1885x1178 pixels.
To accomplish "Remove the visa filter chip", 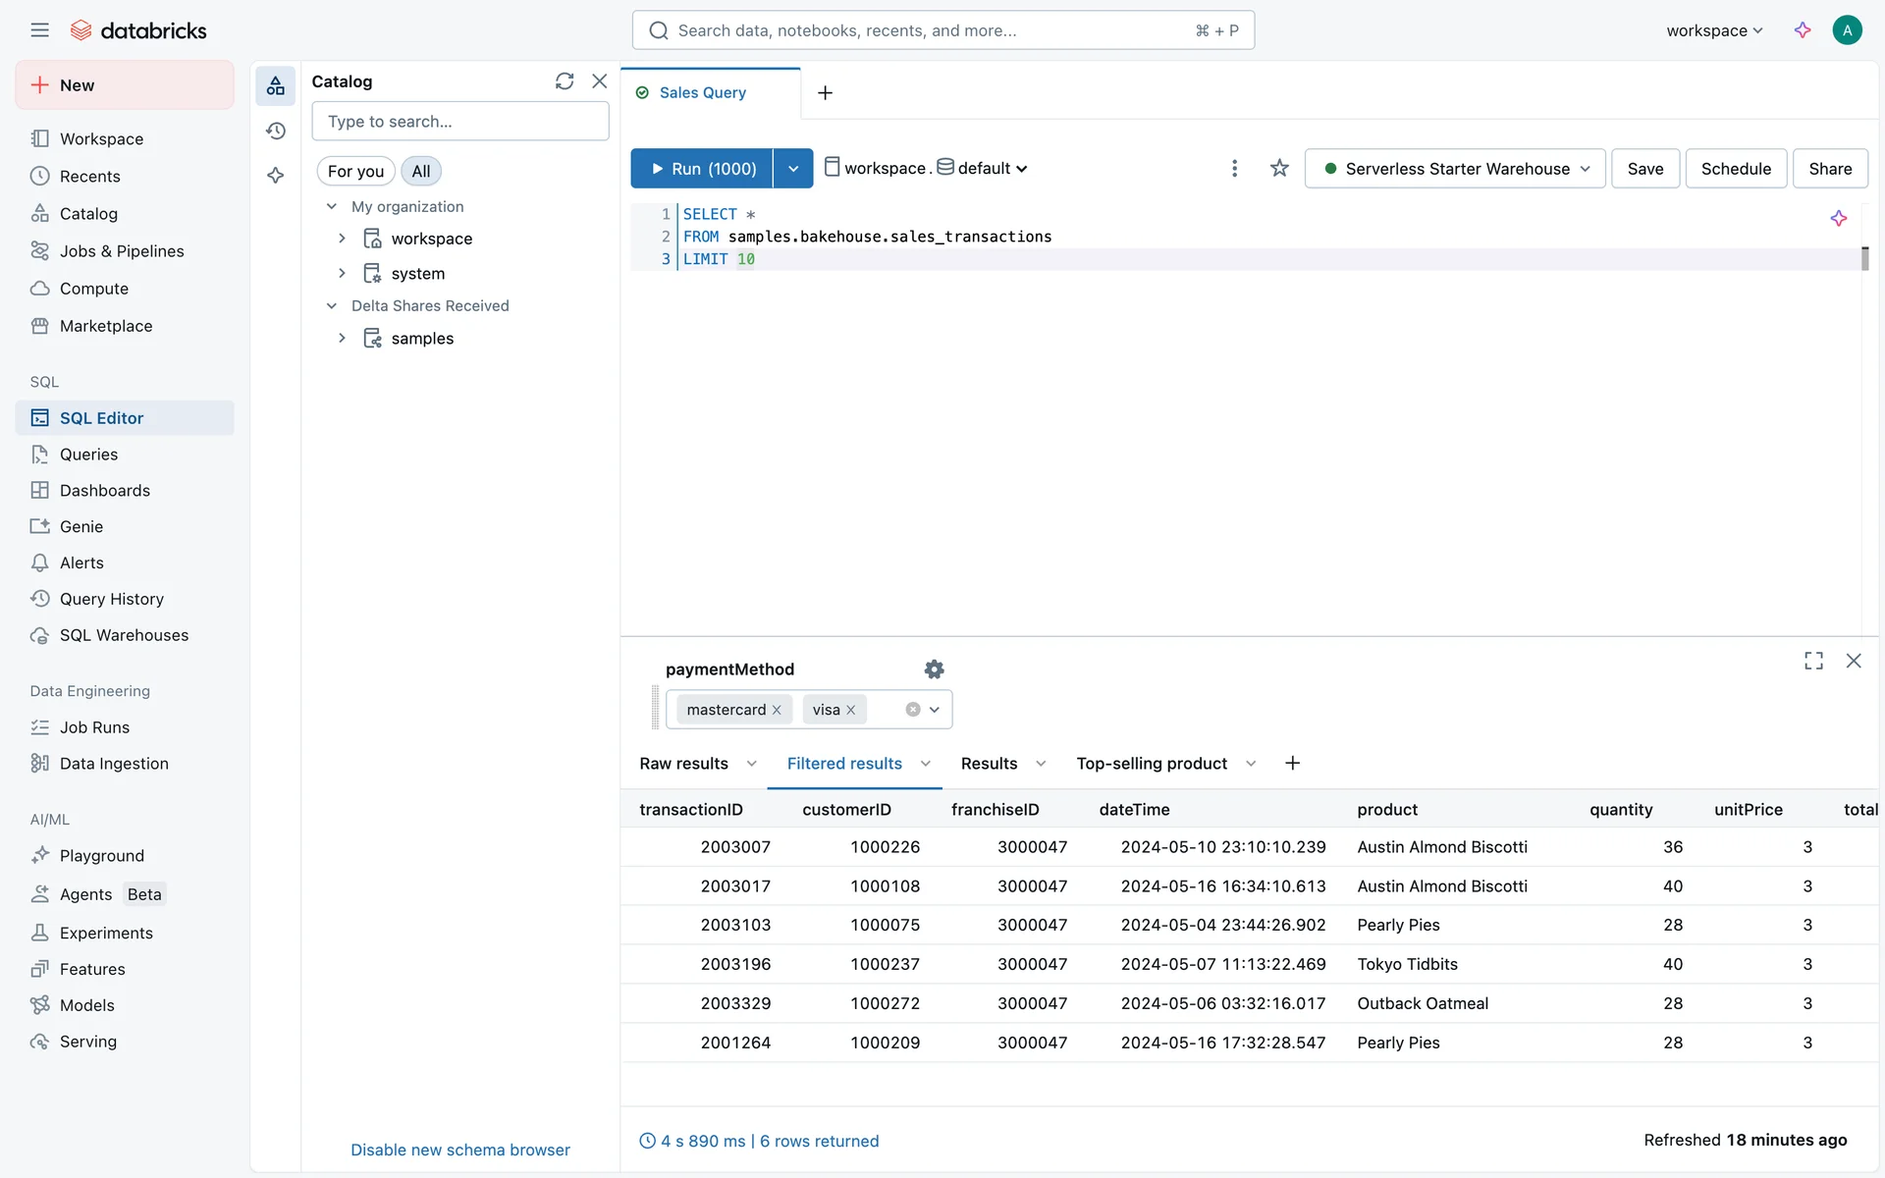I will point(851,710).
